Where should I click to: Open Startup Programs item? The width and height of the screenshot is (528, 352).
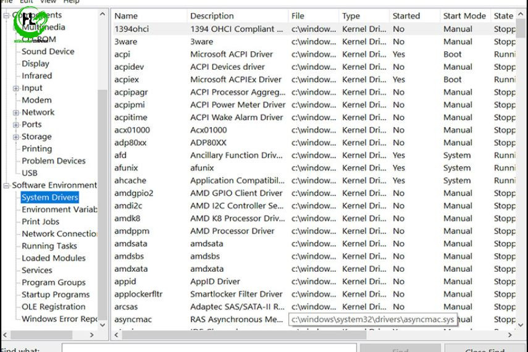56,295
